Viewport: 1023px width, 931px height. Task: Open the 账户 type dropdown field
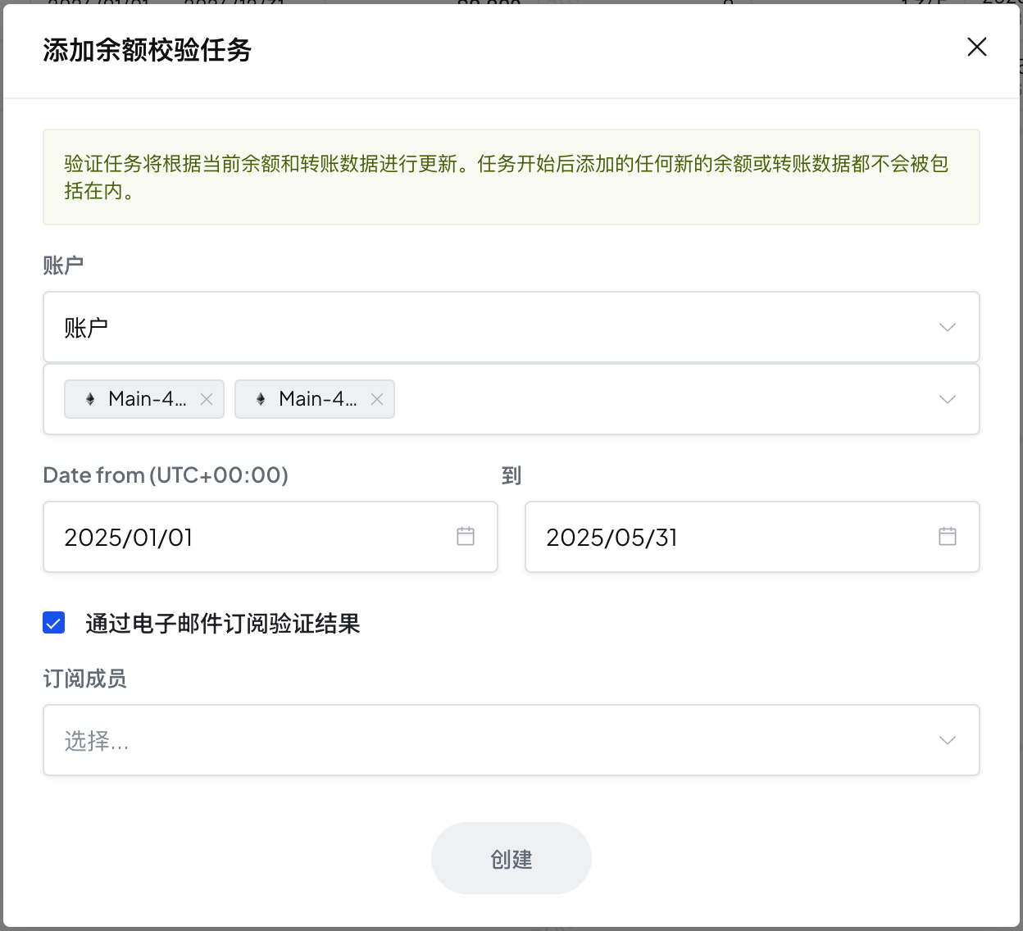point(492,328)
